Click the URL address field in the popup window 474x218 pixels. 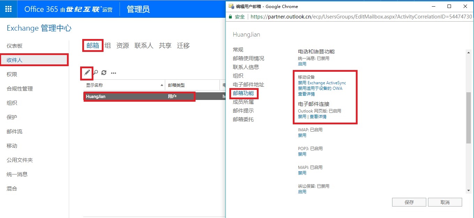pyautogui.click(x=361, y=17)
